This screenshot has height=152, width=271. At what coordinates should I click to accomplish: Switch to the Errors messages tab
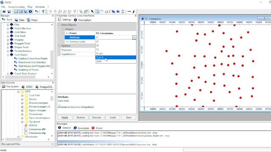97,128
